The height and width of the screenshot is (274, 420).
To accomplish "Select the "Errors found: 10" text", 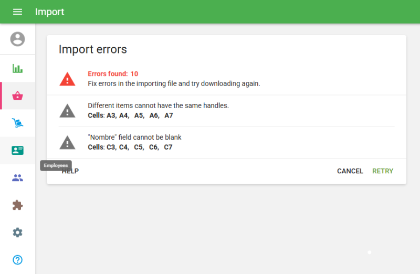I will pos(113,74).
